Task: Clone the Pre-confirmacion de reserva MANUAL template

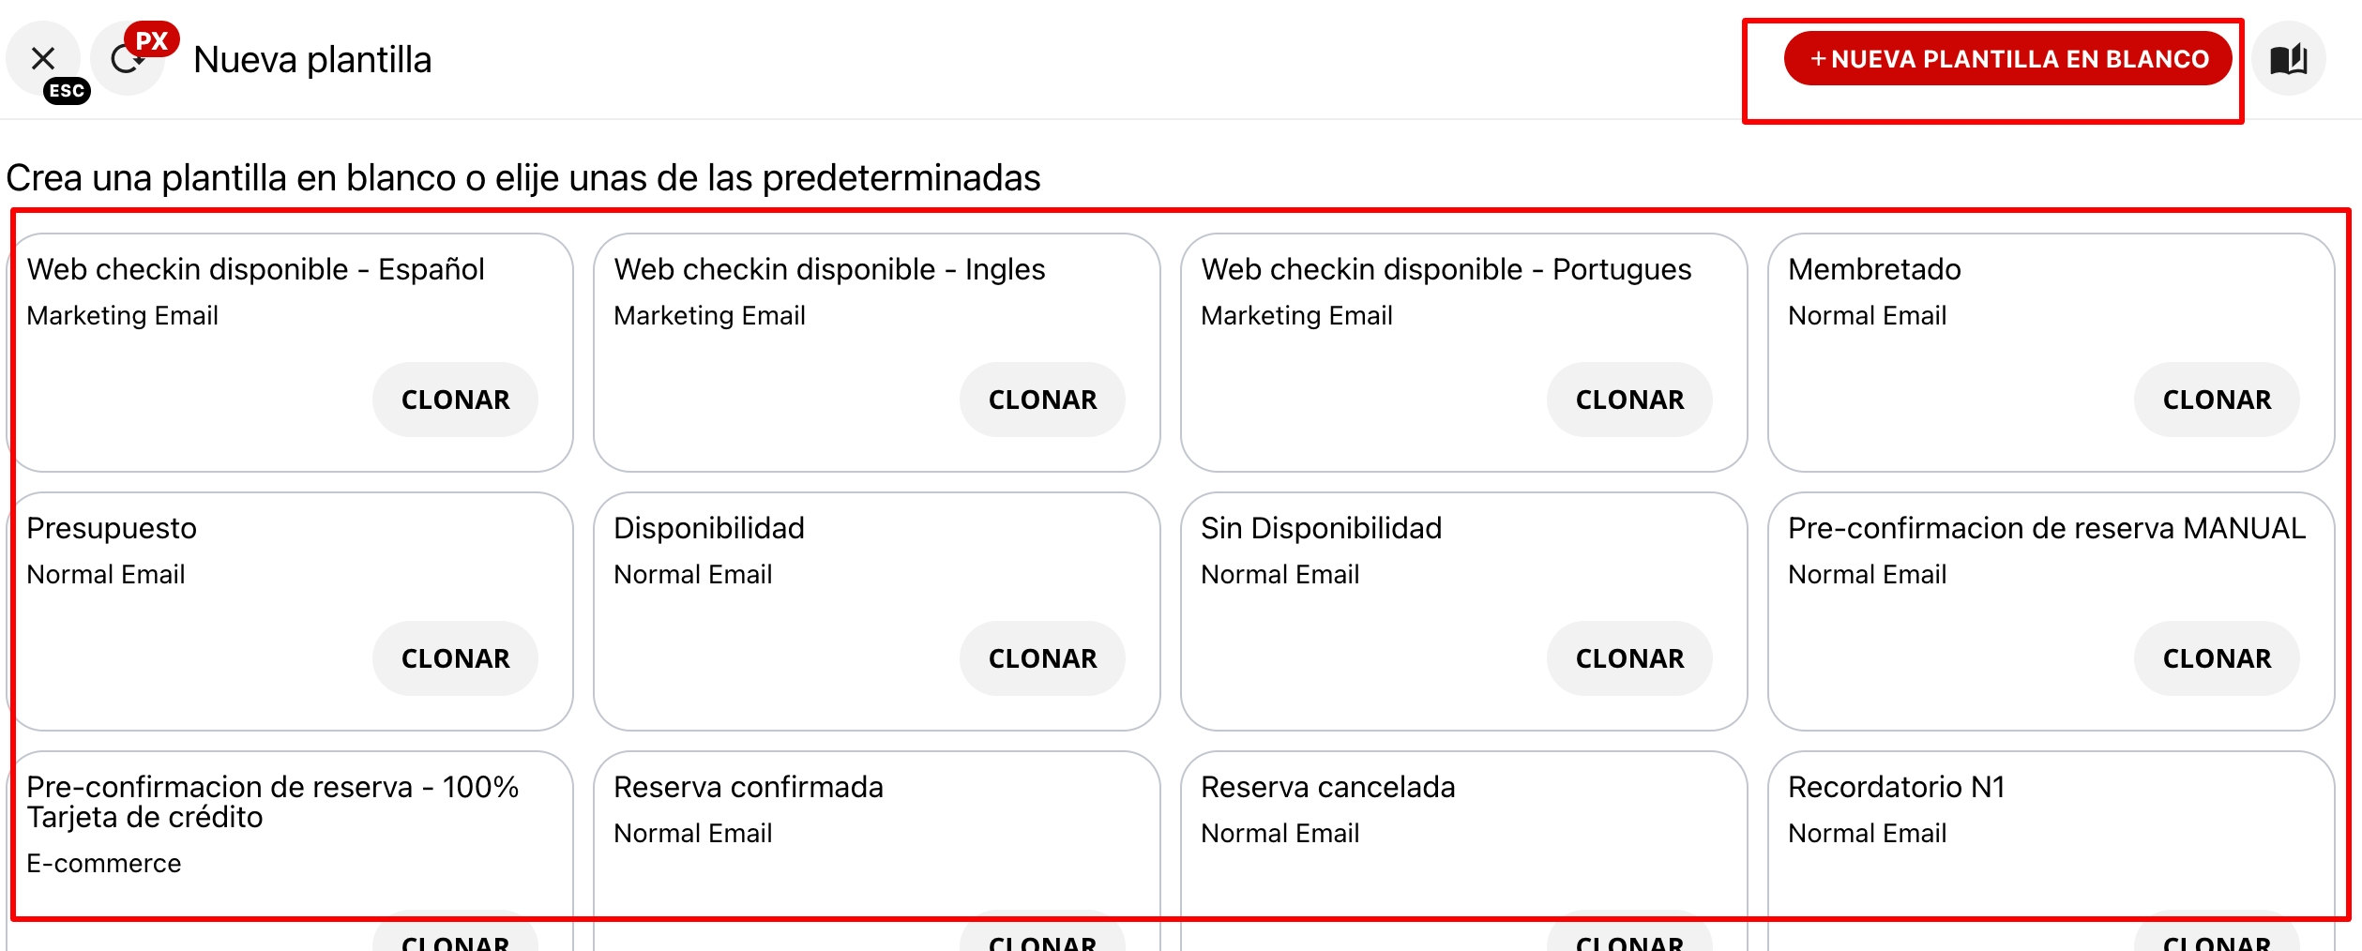Action: [x=2216, y=657]
